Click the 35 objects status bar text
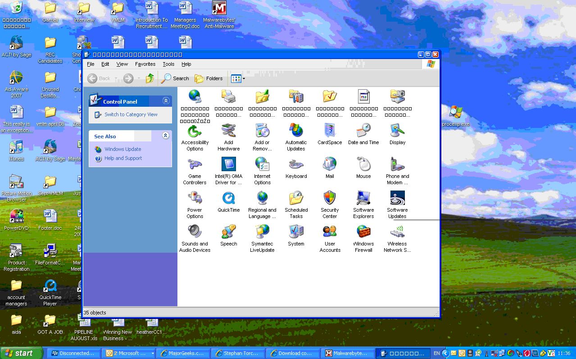This screenshot has height=359, width=576. pos(95,313)
